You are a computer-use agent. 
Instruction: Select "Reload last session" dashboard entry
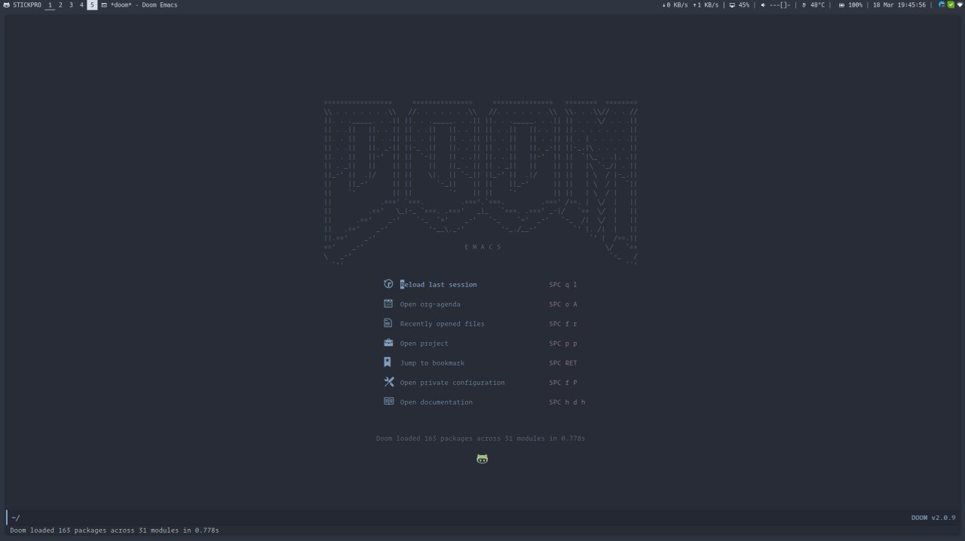[x=439, y=285]
